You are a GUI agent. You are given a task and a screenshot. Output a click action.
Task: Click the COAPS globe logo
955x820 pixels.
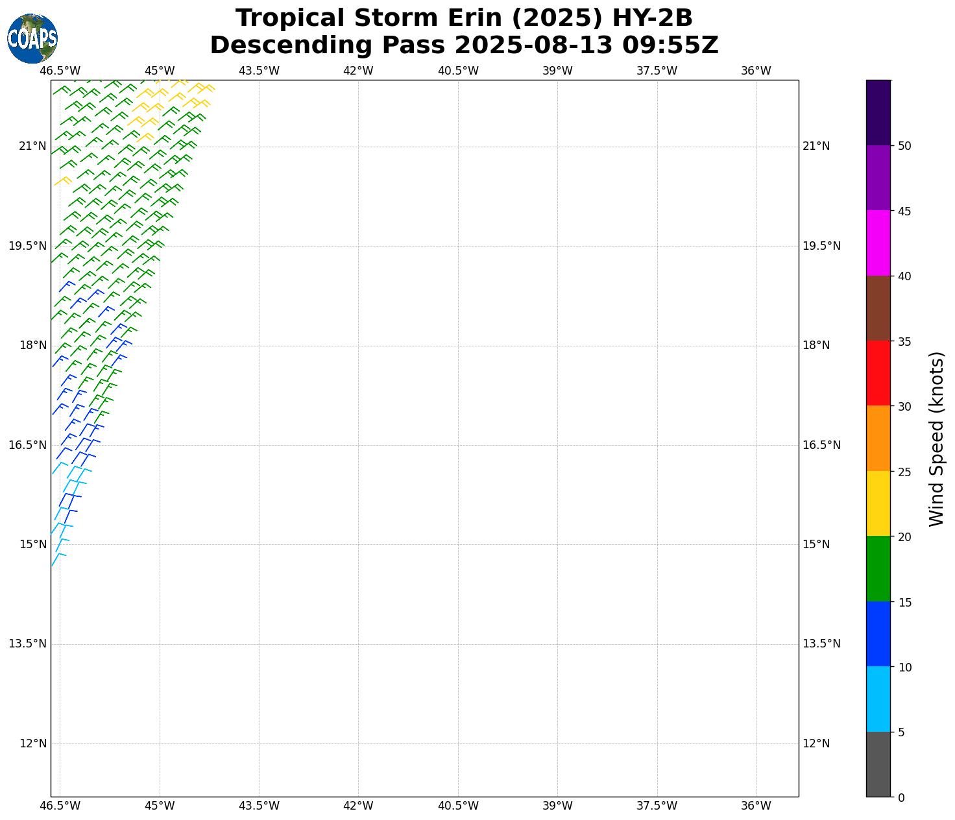[x=32, y=39]
